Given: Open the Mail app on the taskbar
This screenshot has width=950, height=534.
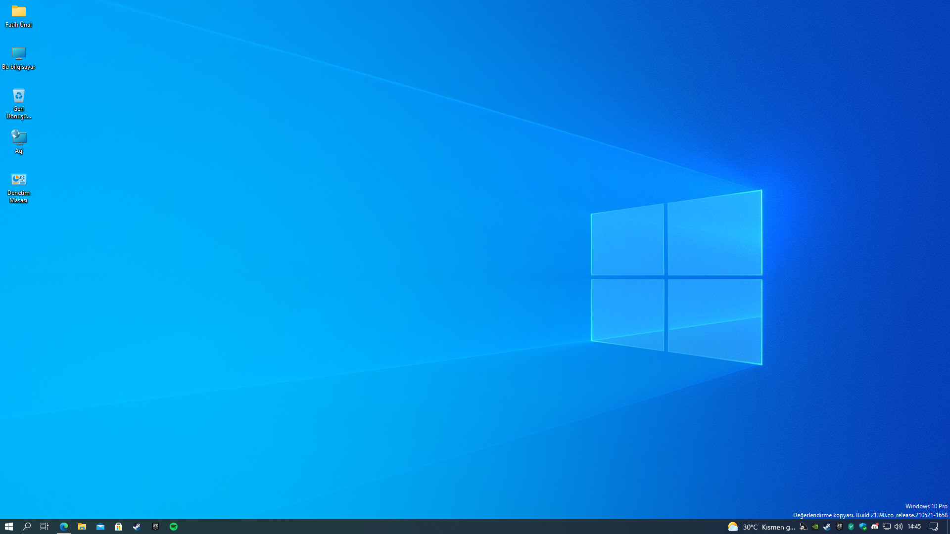Looking at the screenshot, I should coord(100,527).
